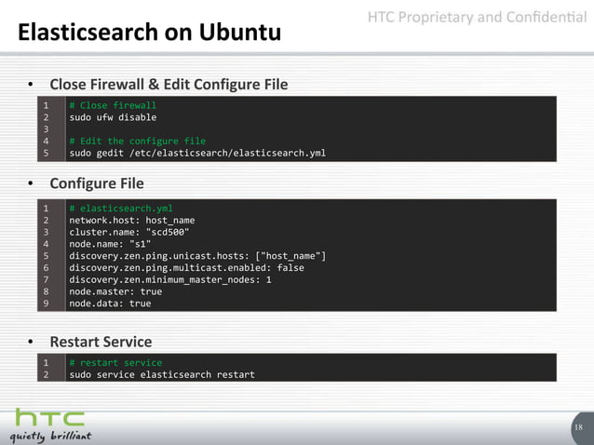Click the "node.data: true" line
The image size is (594, 445).
(110, 303)
